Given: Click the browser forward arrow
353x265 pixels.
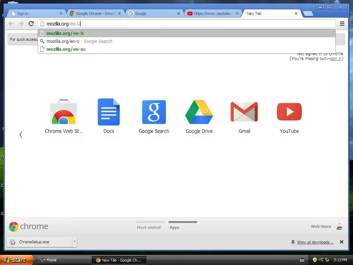Looking at the screenshot, I should (21, 24).
